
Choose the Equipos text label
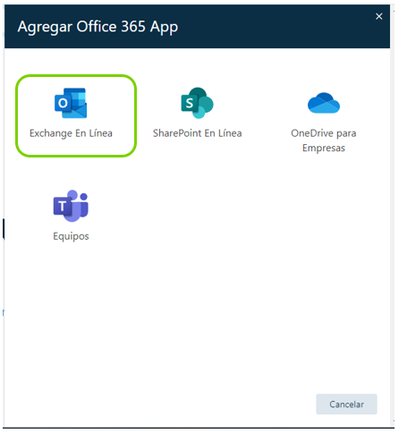click(x=71, y=236)
